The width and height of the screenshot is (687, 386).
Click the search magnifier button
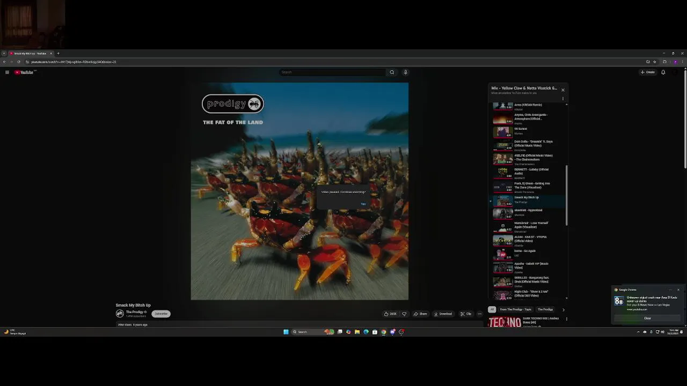pyautogui.click(x=392, y=72)
